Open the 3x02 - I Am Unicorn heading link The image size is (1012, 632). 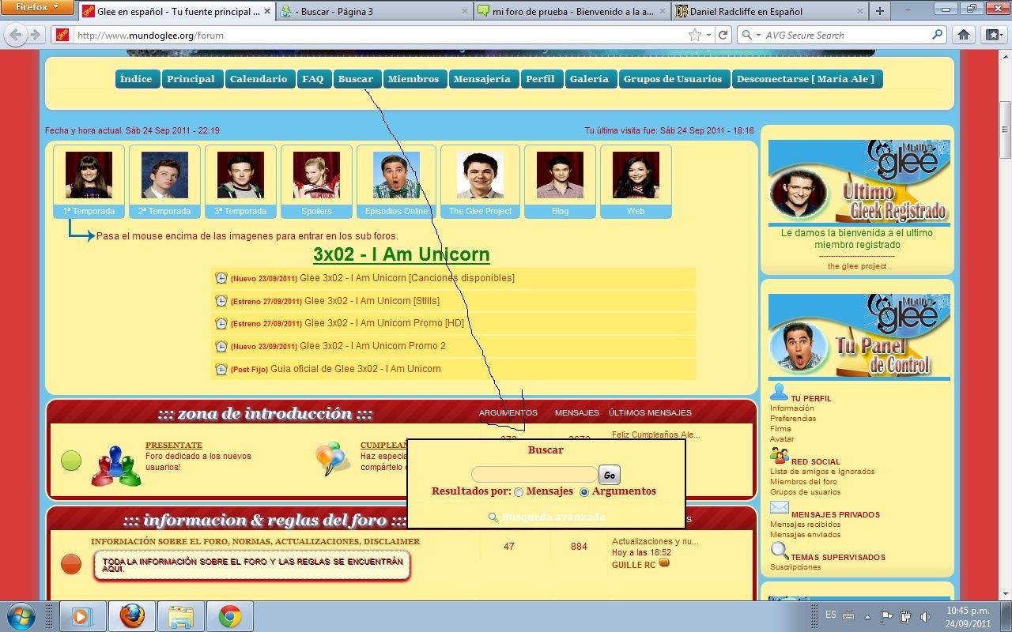[402, 254]
